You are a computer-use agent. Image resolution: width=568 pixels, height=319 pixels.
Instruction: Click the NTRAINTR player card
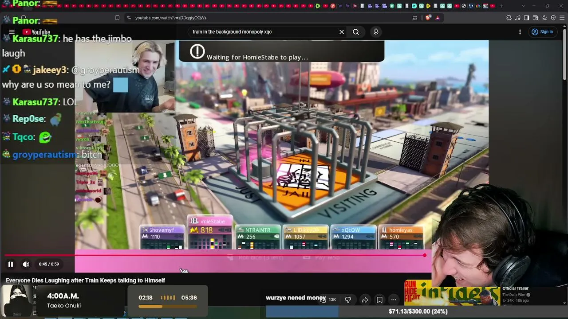(257, 237)
